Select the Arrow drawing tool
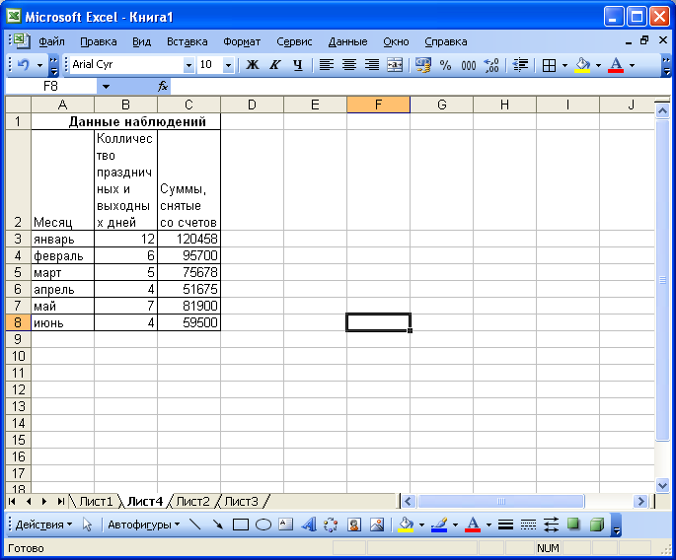The width and height of the screenshot is (676, 560). tap(218, 525)
